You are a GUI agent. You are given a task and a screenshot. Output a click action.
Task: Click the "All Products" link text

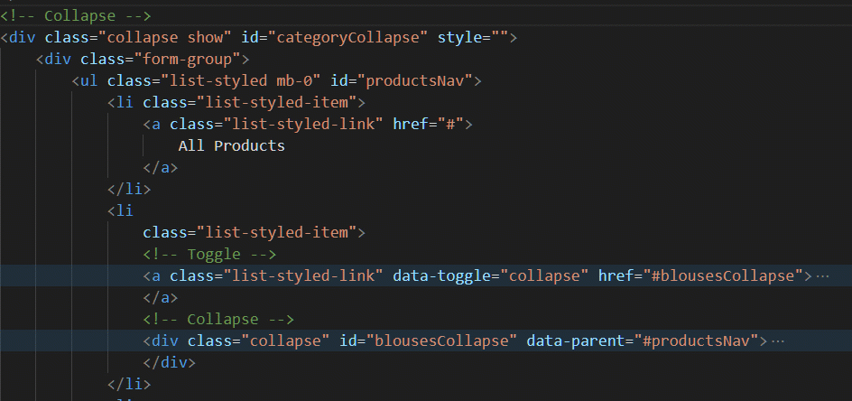[x=231, y=145]
